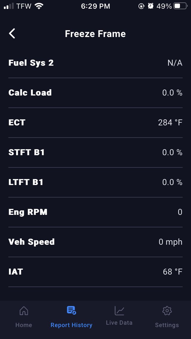Tap the Eng RPM entry
The height and width of the screenshot is (339, 191).
(95, 212)
